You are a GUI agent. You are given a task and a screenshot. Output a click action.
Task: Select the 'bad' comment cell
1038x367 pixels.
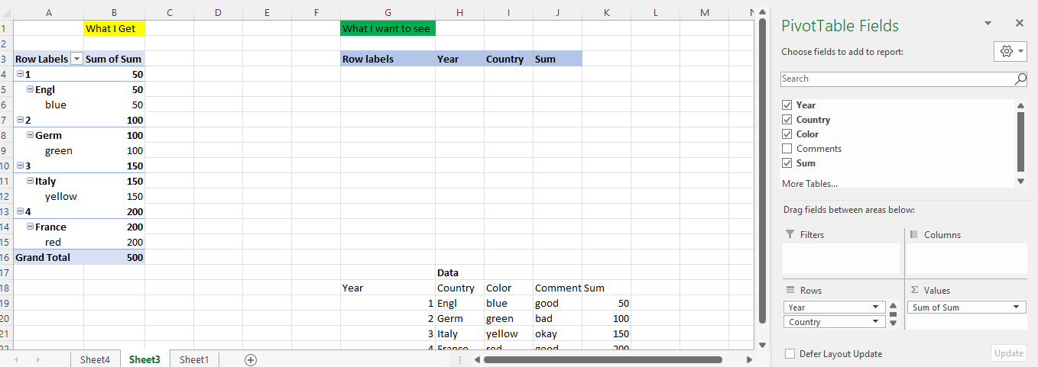[x=557, y=318]
